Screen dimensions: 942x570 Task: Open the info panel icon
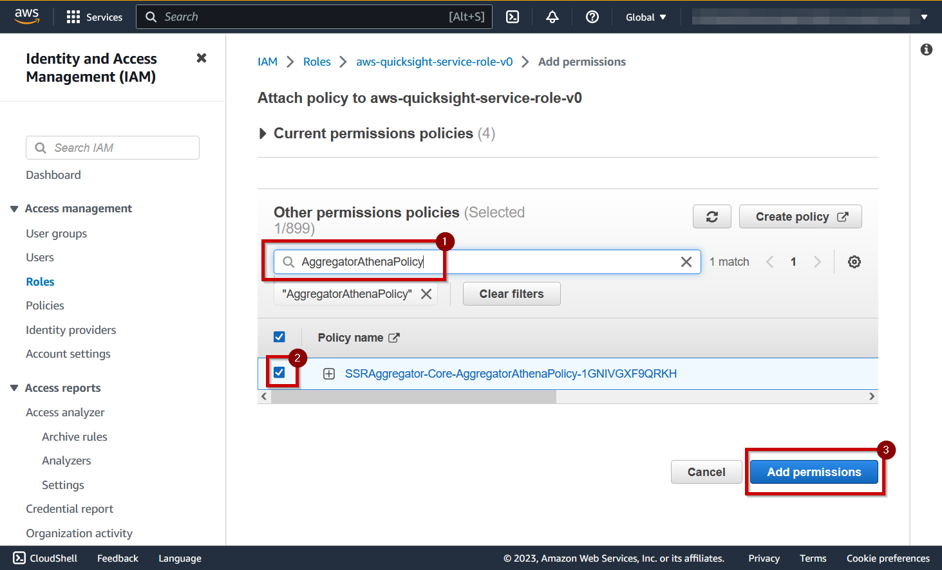(927, 50)
